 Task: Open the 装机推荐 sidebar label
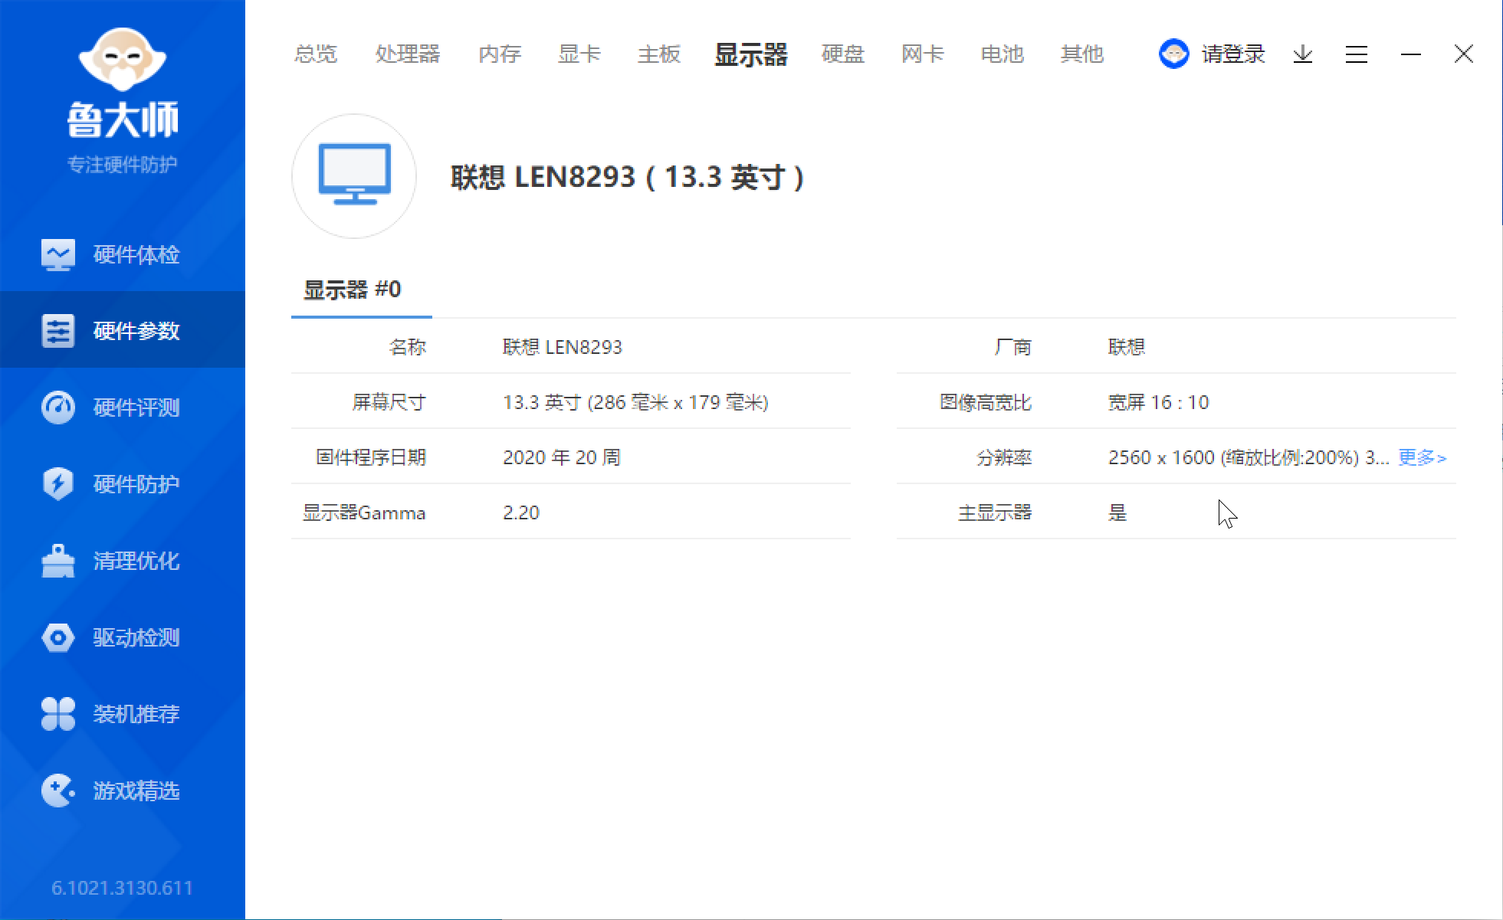coord(136,714)
